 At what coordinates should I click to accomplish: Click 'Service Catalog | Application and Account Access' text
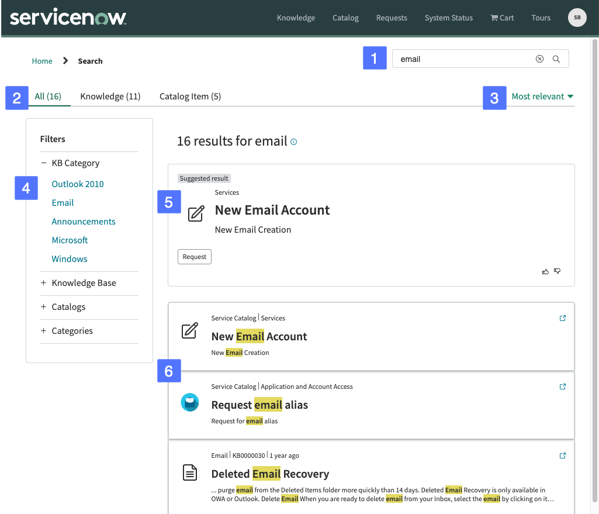click(282, 387)
